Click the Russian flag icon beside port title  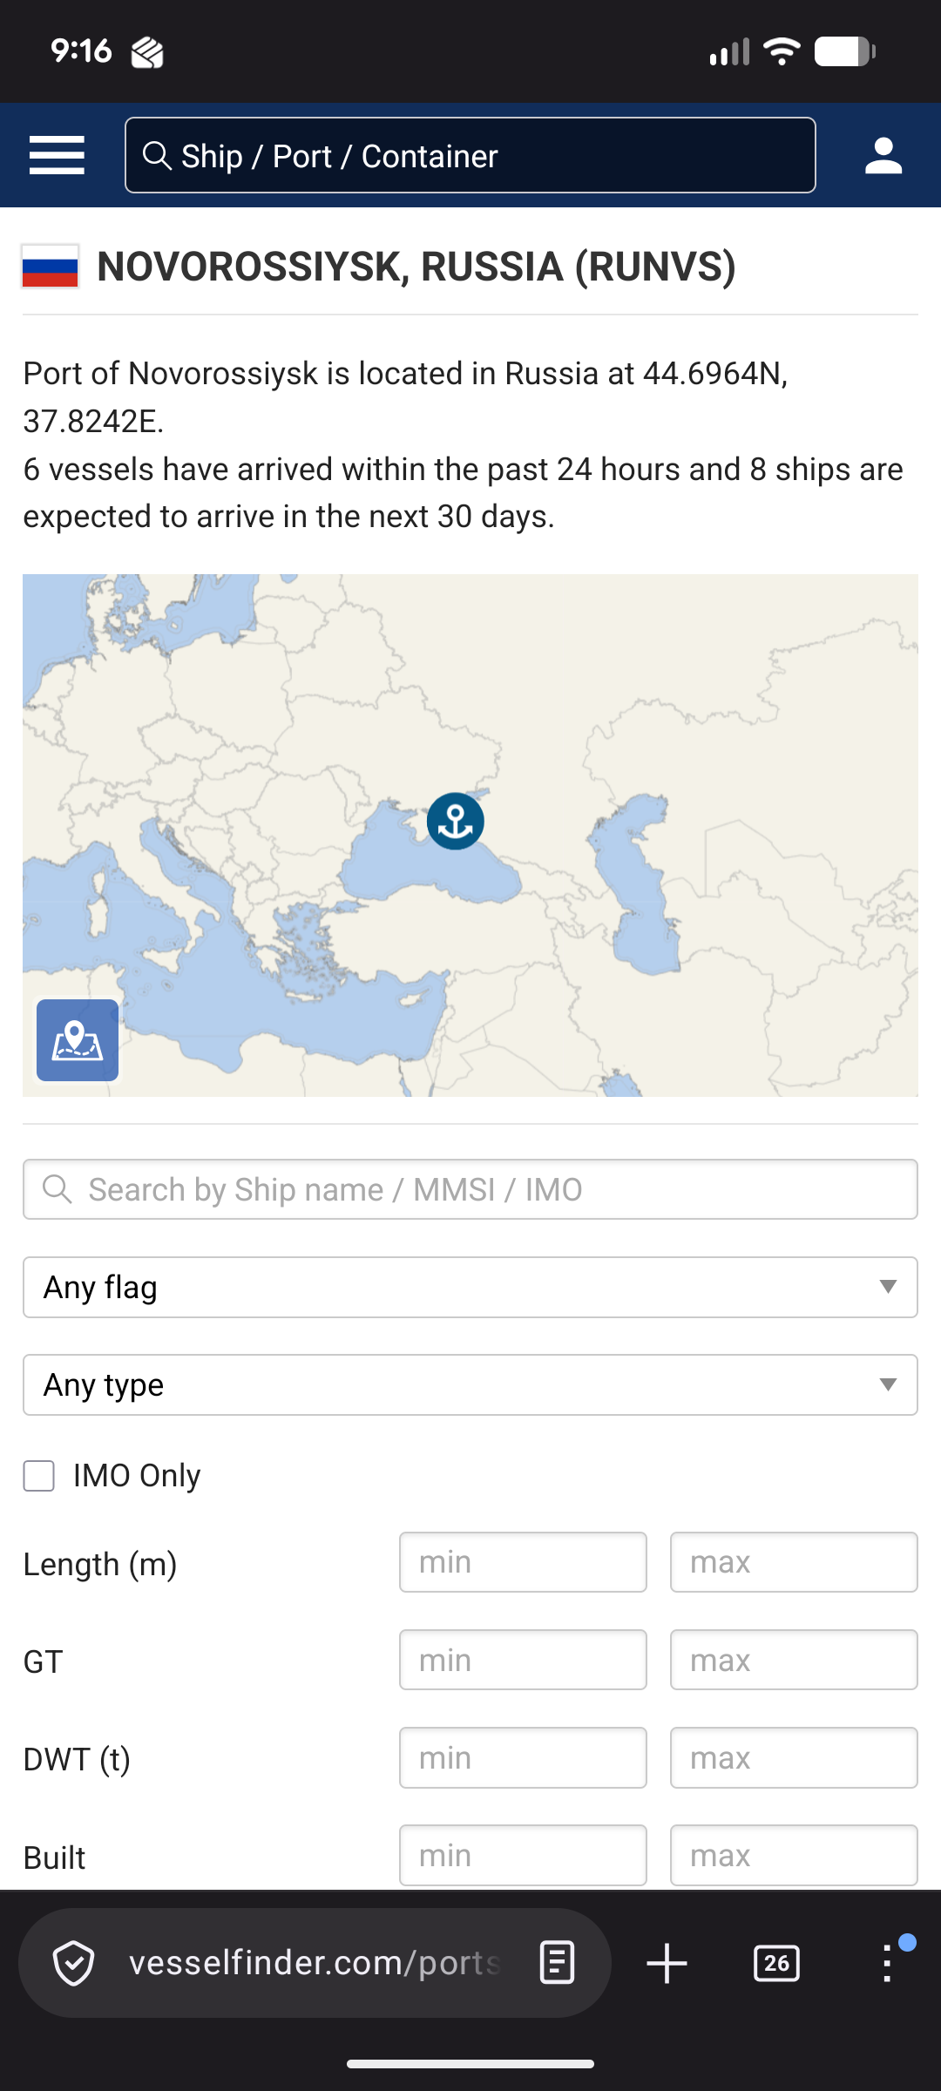51,267
